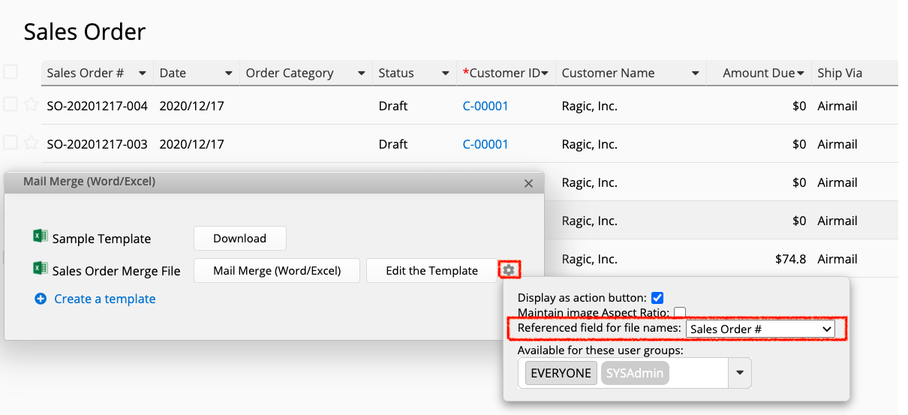Open template settings gear icon
The height and width of the screenshot is (415, 908).
click(509, 270)
